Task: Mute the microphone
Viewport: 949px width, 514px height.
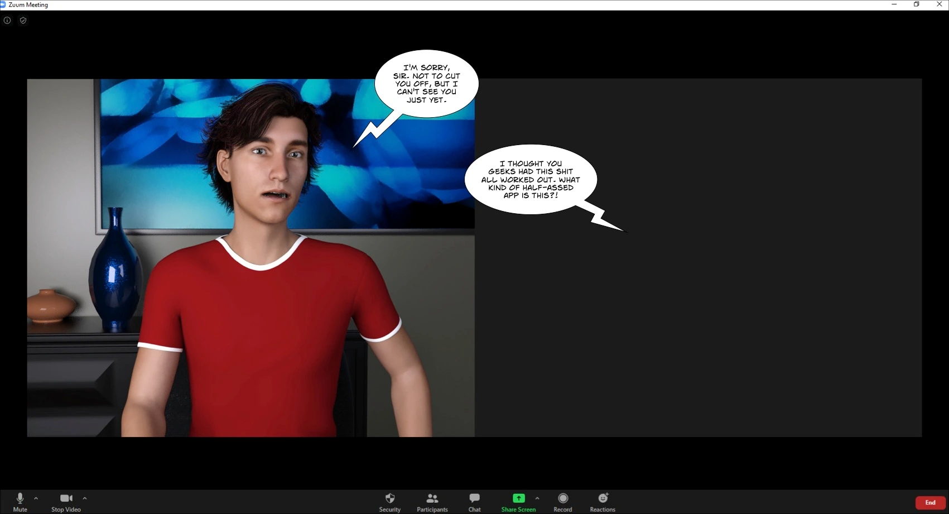Action: point(20,501)
